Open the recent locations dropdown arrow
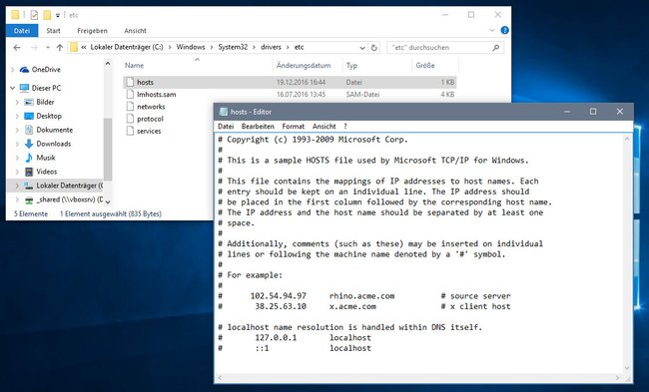Screen dimensions: 649x392 [48, 48]
